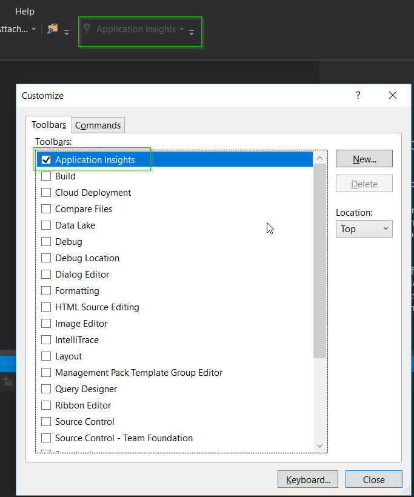Check HTML Source Editing toolbar

tap(46, 307)
